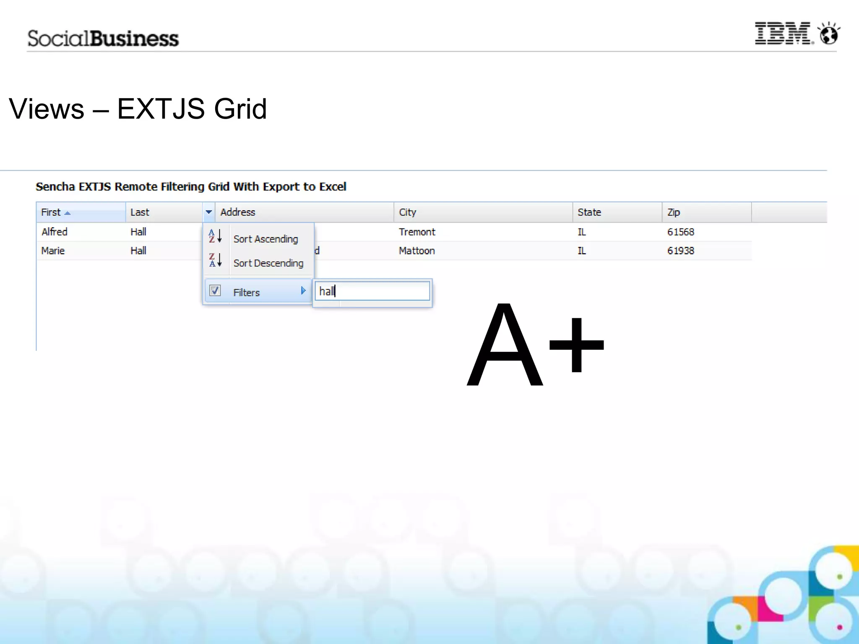
Task: Select the Marie cell
Action: (53, 251)
